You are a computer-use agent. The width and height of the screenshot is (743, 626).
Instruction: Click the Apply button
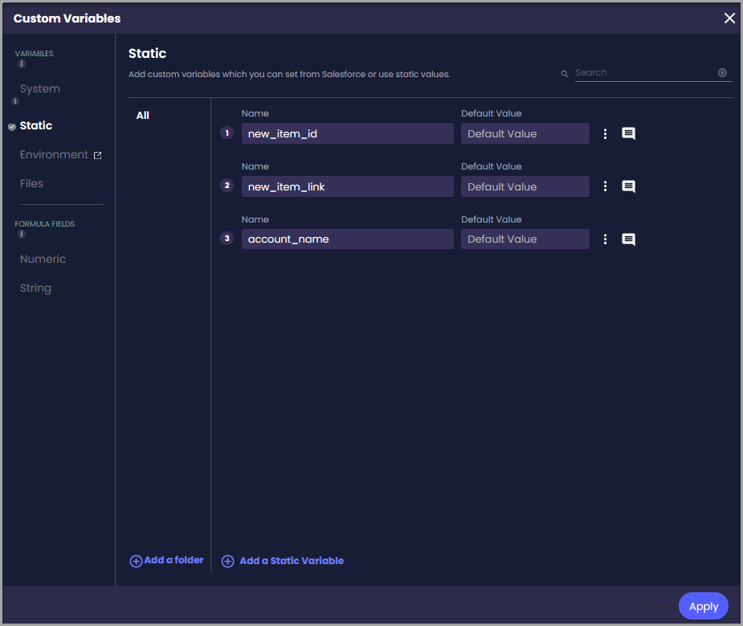coord(703,606)
